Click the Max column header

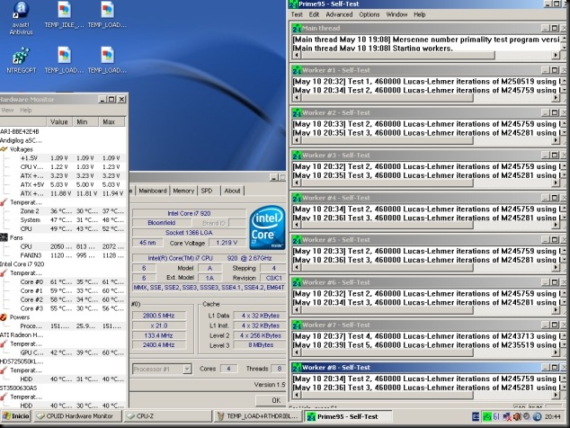(112, 121)
